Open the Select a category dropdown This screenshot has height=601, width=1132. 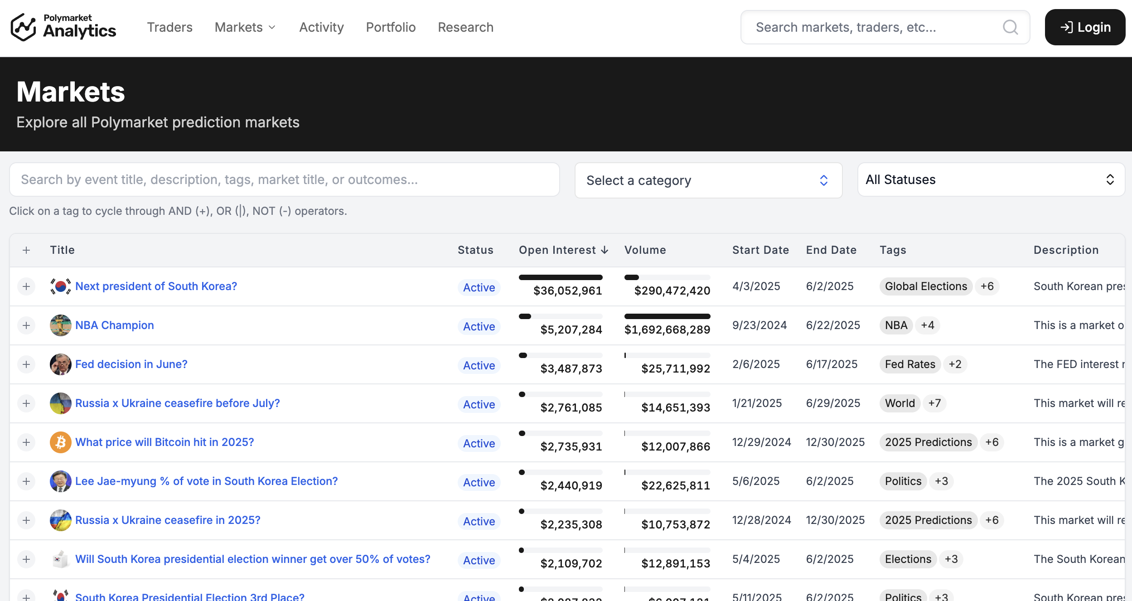[708, 180]
